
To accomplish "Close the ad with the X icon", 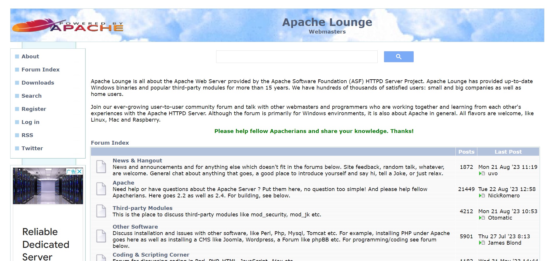I will (79, 171).
